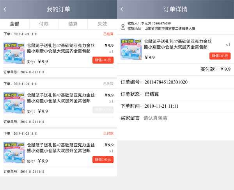Viewport: 234px width, 190px height.
Task: Click the 已结算 status label in order list
Action: pyautogui.click(x=108, y=34)
